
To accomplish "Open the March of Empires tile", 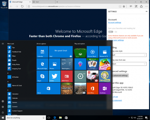I will pyautogui.click(x=80, y=88).
